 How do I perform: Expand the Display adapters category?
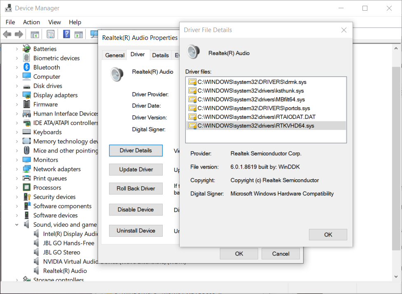pyautogui.click(x=17, y=95)
